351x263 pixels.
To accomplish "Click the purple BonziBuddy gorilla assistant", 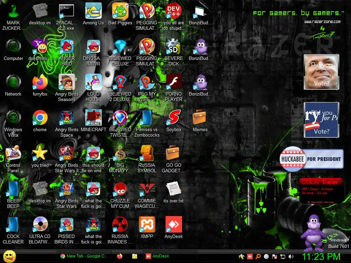I will click(313, 233).
